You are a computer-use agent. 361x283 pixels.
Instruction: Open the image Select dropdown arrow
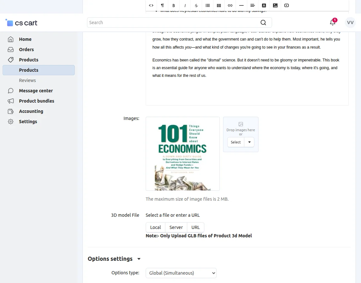249,142
